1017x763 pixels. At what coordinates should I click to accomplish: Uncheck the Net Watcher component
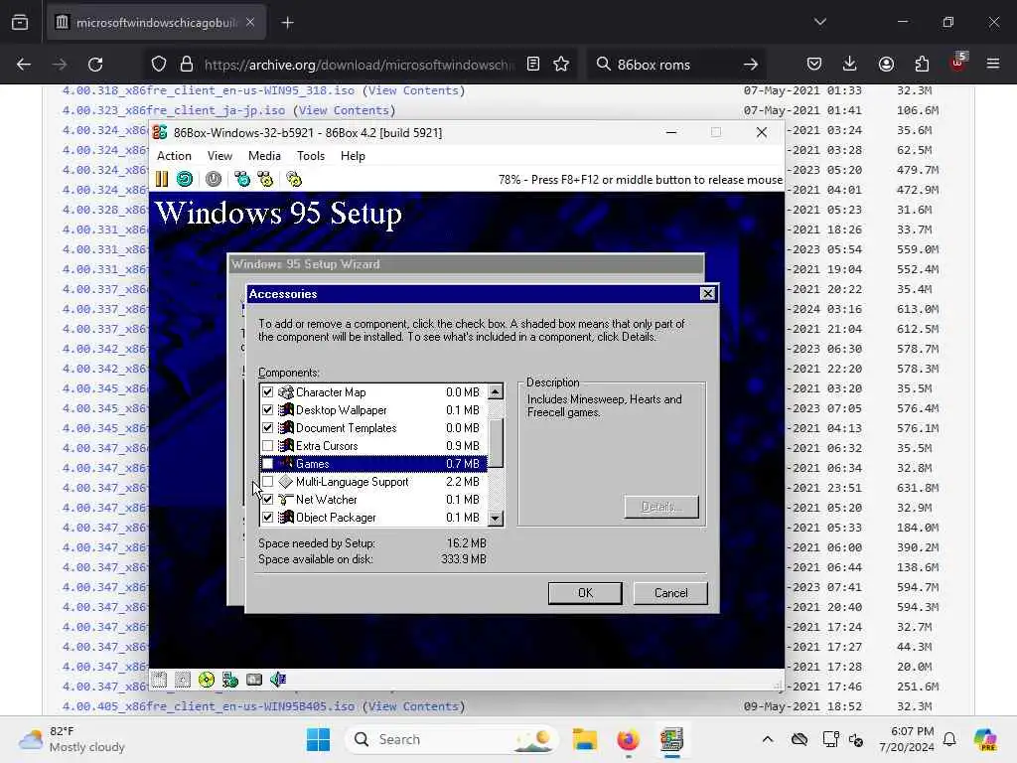coord(267,500)
